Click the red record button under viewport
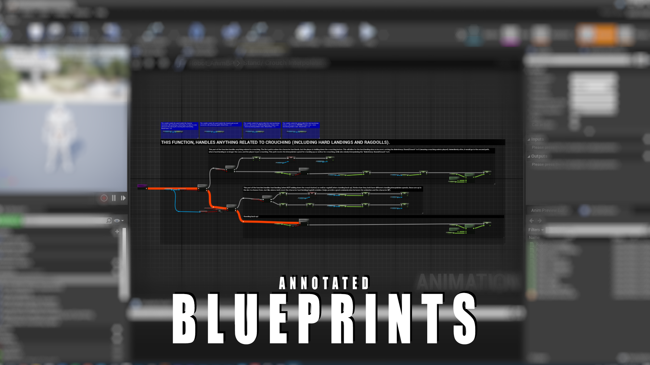 pos(104,198)
